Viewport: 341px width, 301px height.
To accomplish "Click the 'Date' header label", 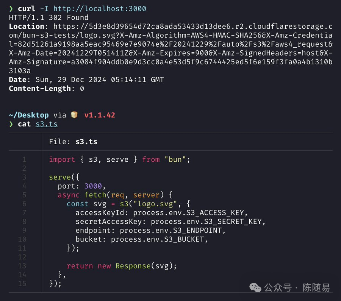I will [x=17, y=80].
